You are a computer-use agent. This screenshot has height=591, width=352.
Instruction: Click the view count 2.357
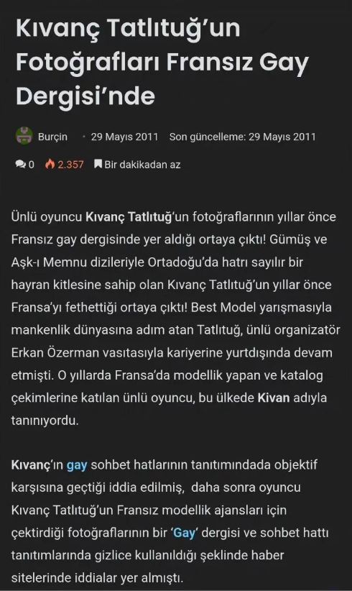pyautogui.click(x=71, y=165)
